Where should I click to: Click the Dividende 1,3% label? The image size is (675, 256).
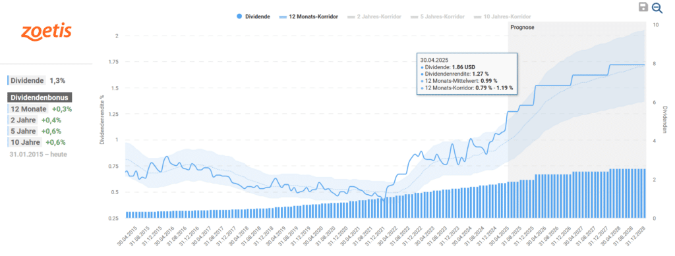click(37, 80)
